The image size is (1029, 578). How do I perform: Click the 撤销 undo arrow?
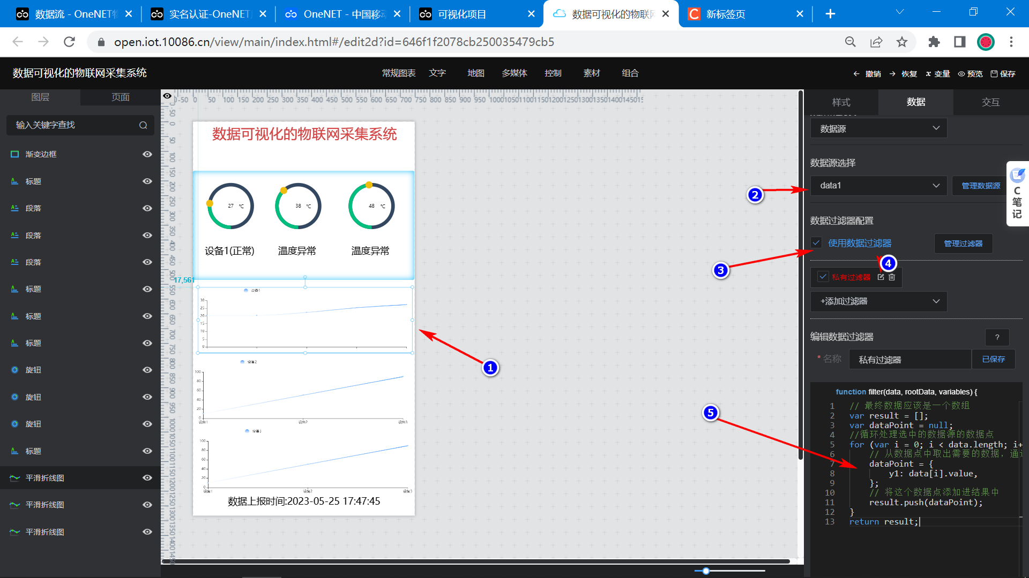(856, 74)
